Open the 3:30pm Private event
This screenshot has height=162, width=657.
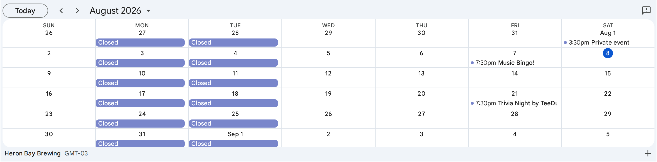(x=597, y=42)
